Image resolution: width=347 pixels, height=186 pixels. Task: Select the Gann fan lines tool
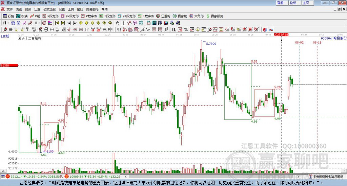point(125,29)
